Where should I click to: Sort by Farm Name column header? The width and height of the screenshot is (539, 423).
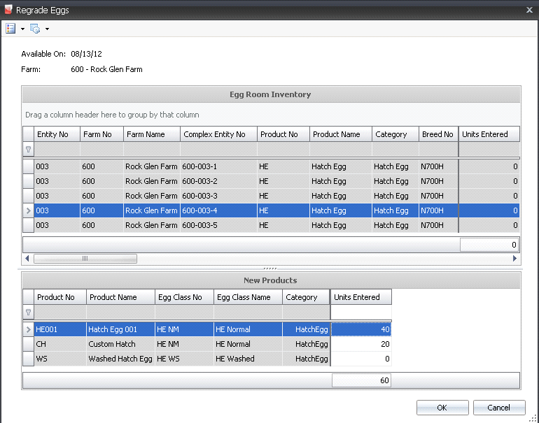coord(152,134)
